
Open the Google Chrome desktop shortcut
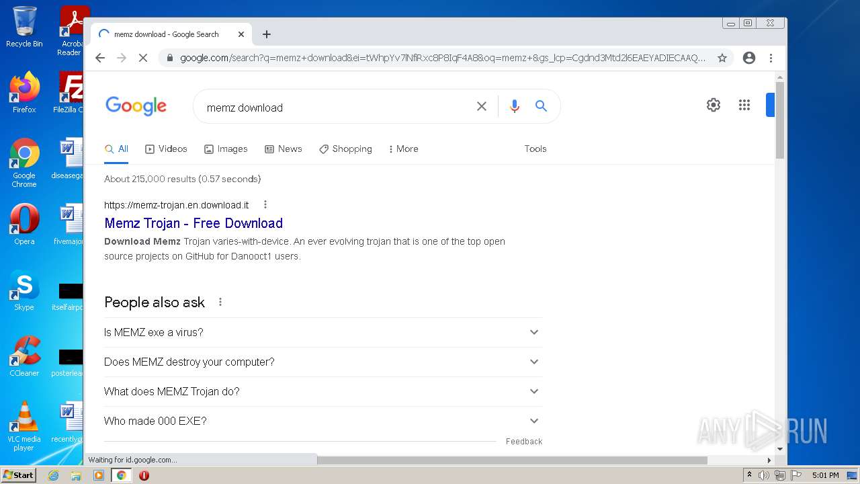[x=24, y=163]
